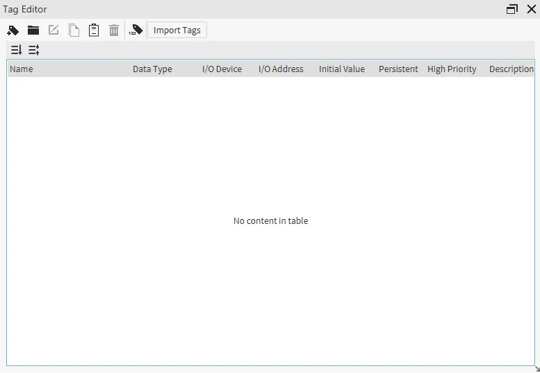Click the Edit tag pencil icon
Image resolution: width=540 pixels, height=373 pixels.
[x=54, y=31]
